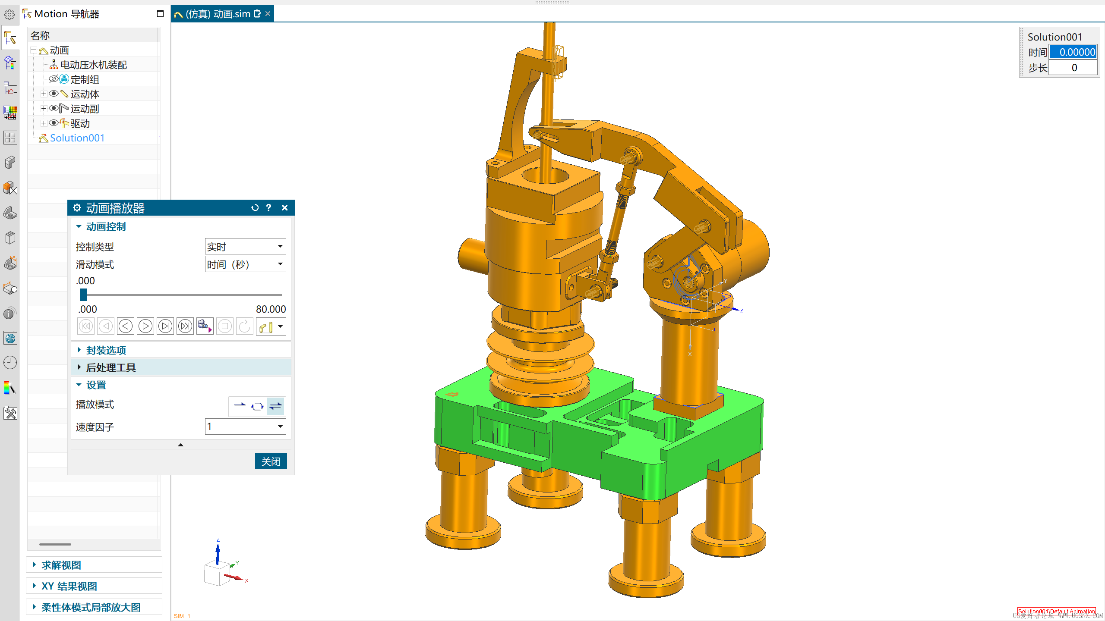1105x621 pixels.
Task: Click the 关闭 button
Action: (x=271, y=461)
